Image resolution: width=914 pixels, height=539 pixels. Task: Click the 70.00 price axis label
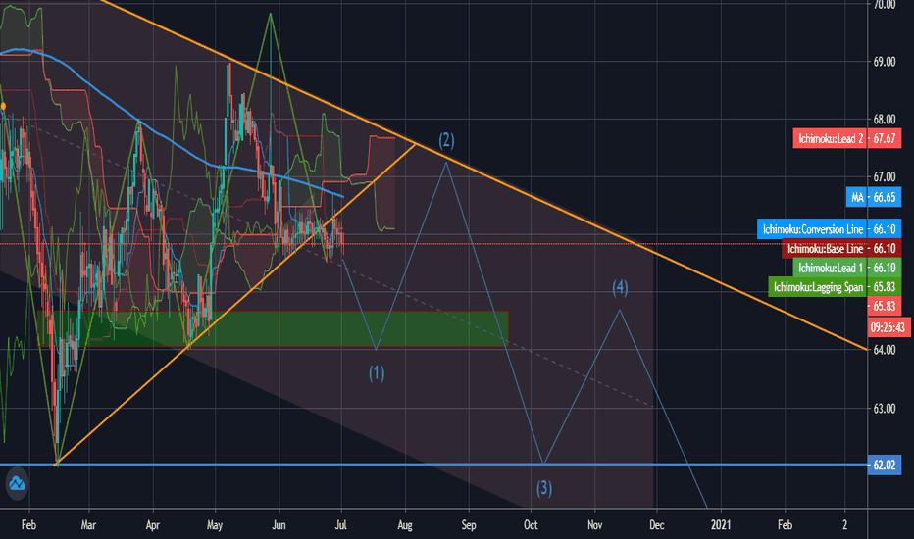tap(885, 5)
